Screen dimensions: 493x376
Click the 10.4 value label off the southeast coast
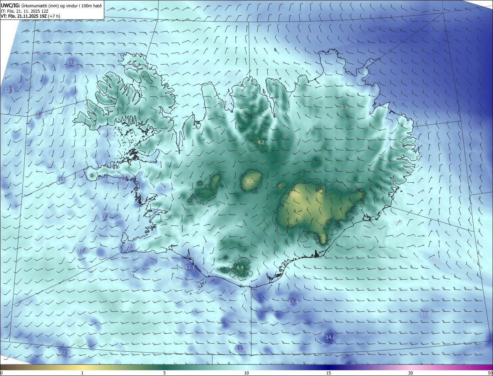tap(397, 223)
